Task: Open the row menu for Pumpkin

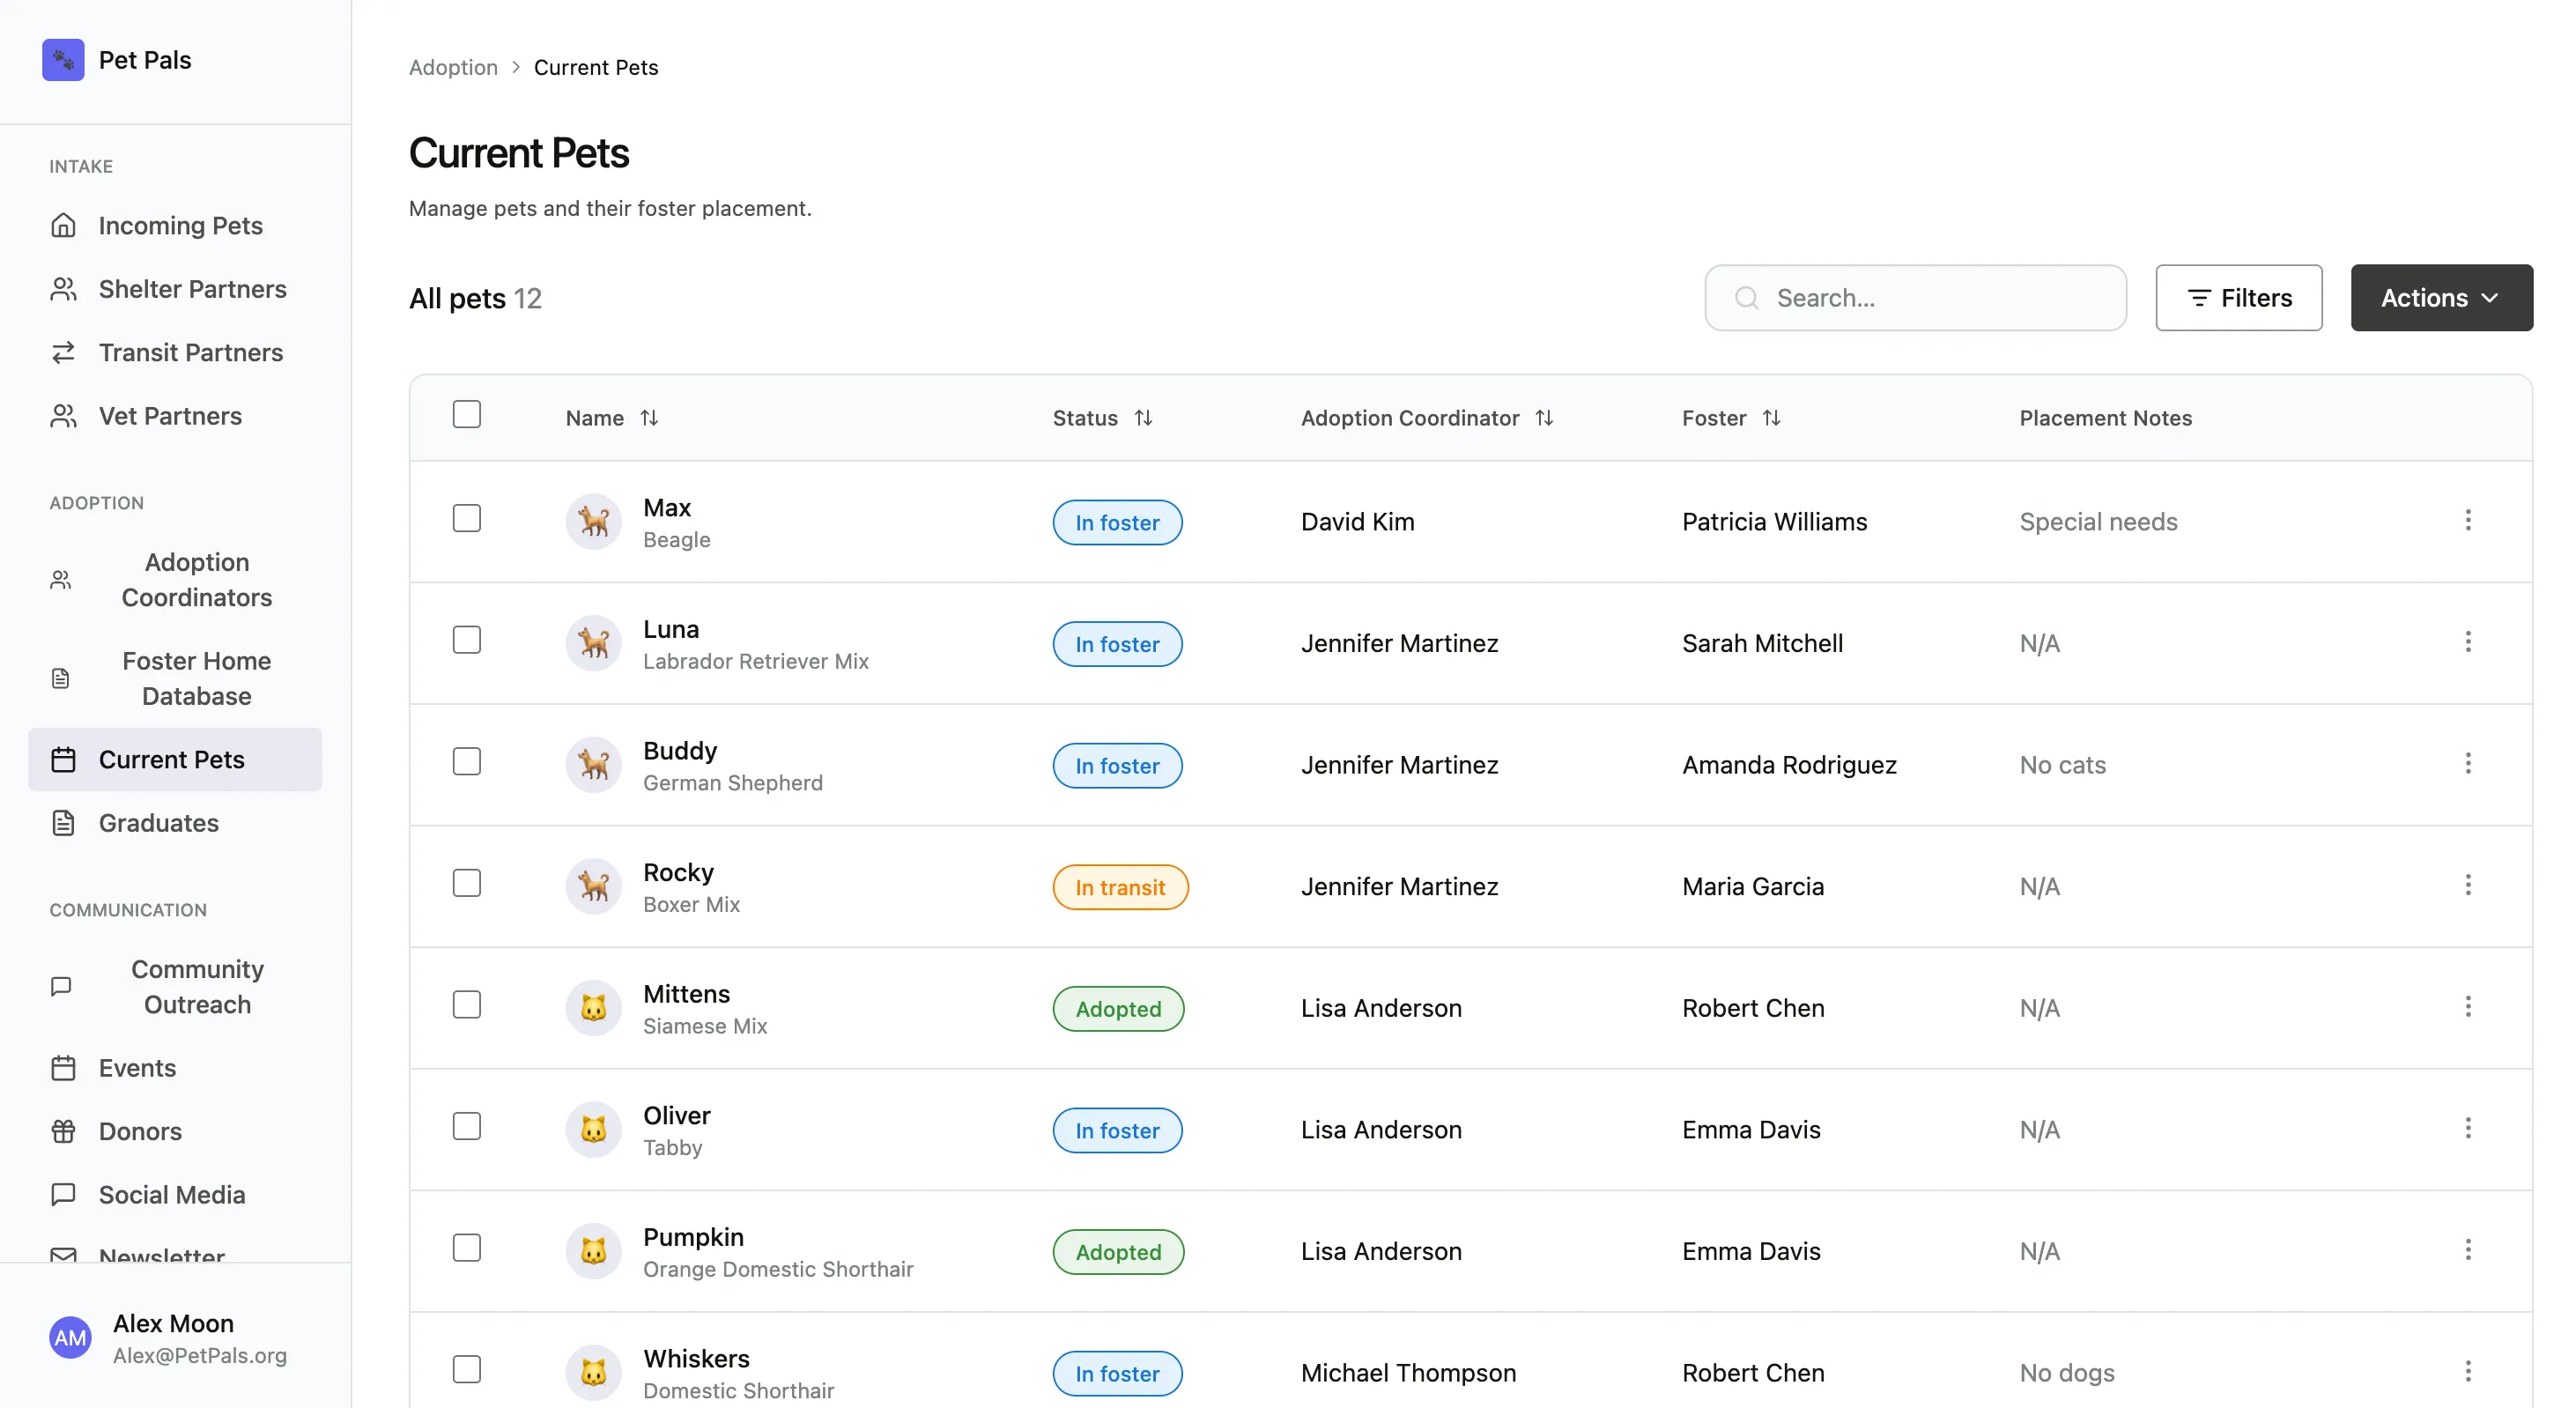Action: coord(2468,1250)
